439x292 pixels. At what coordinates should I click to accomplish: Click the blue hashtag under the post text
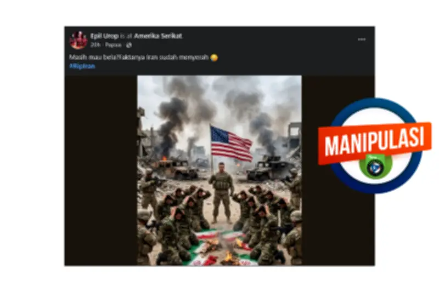tap(82, 66)
